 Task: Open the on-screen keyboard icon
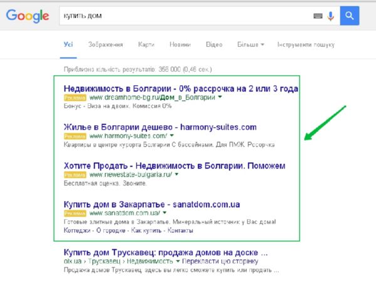click(318, 16)
